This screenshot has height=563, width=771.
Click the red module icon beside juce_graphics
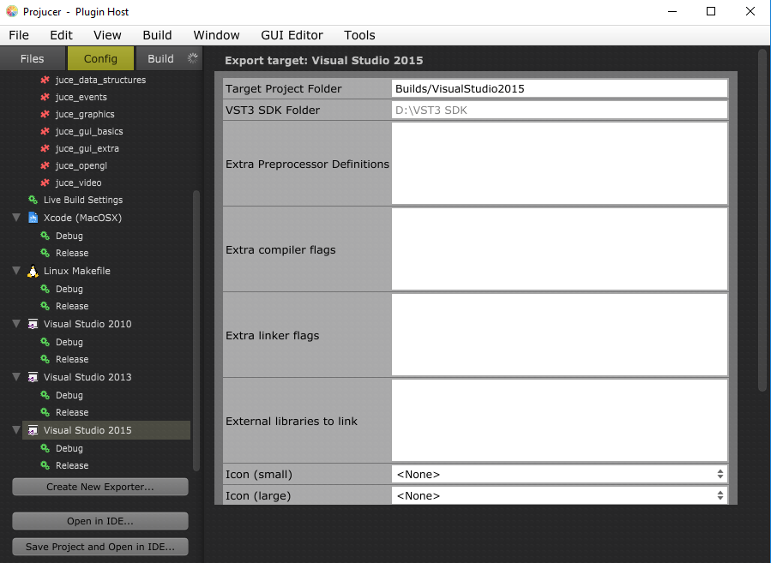point(45,114)
